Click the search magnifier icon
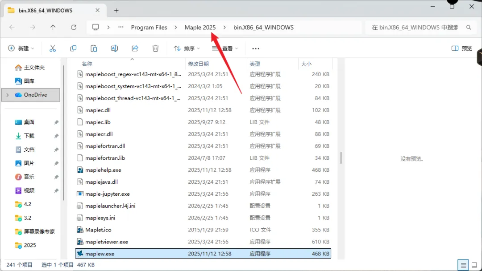 [x=469, y=27]
